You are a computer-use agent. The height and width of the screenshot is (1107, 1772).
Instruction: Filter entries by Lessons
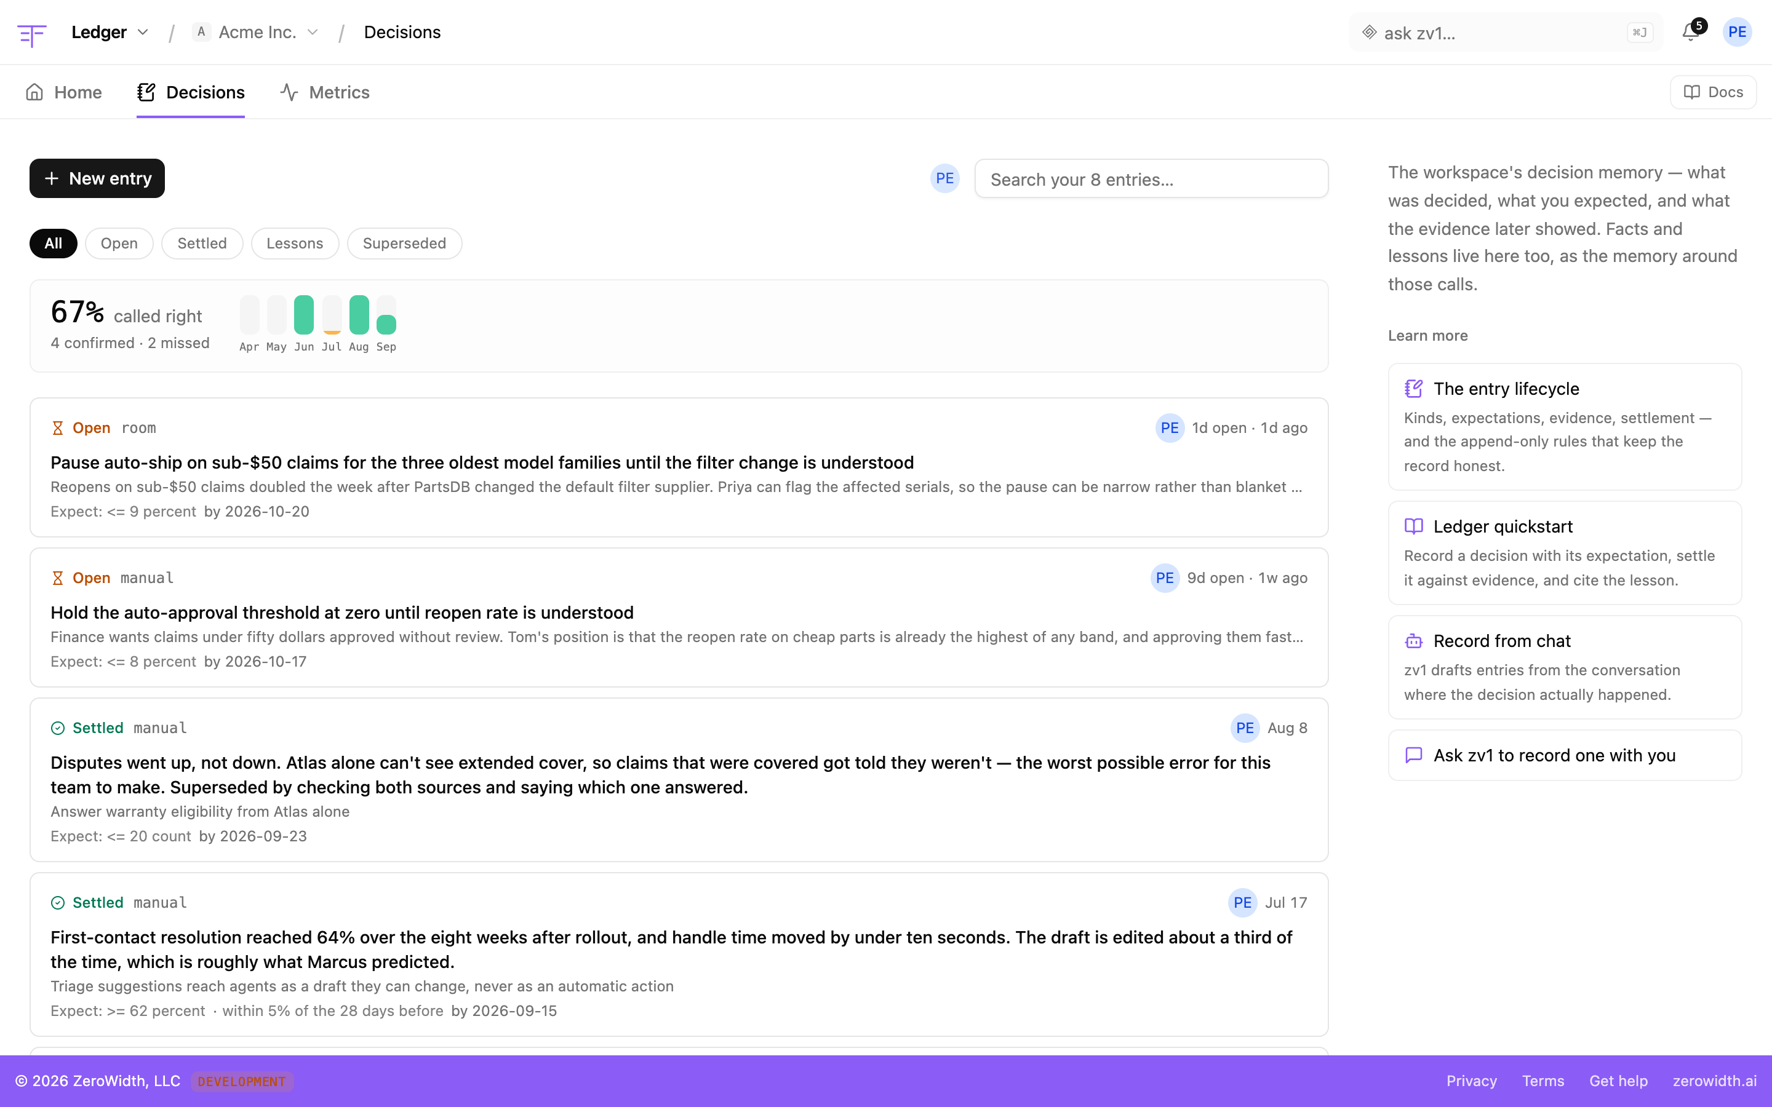294,243
